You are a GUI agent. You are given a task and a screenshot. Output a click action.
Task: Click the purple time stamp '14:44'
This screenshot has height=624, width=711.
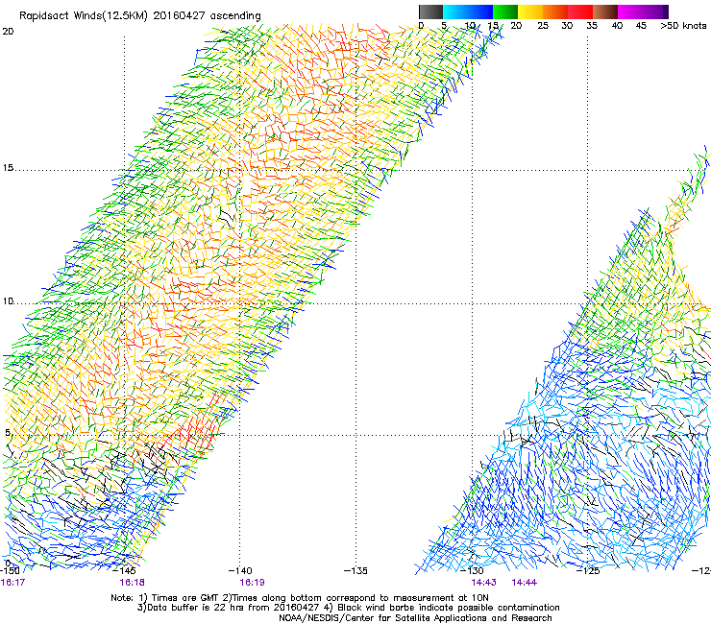pos(525,583)
